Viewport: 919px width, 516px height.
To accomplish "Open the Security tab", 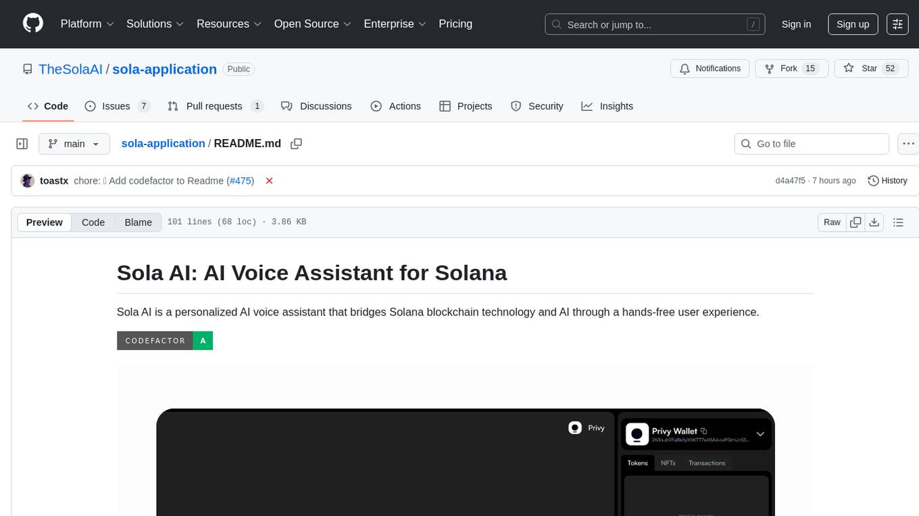I will click(x=537, y=106).
